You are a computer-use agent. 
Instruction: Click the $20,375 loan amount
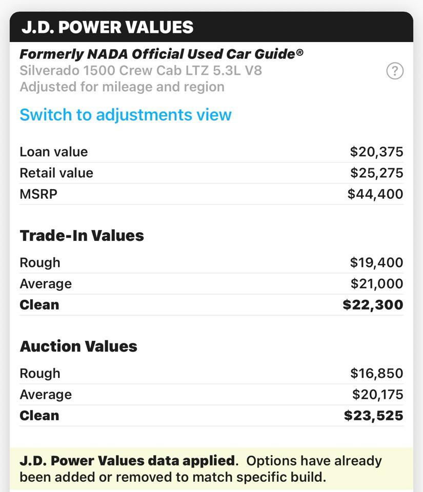tap(376, 152)
